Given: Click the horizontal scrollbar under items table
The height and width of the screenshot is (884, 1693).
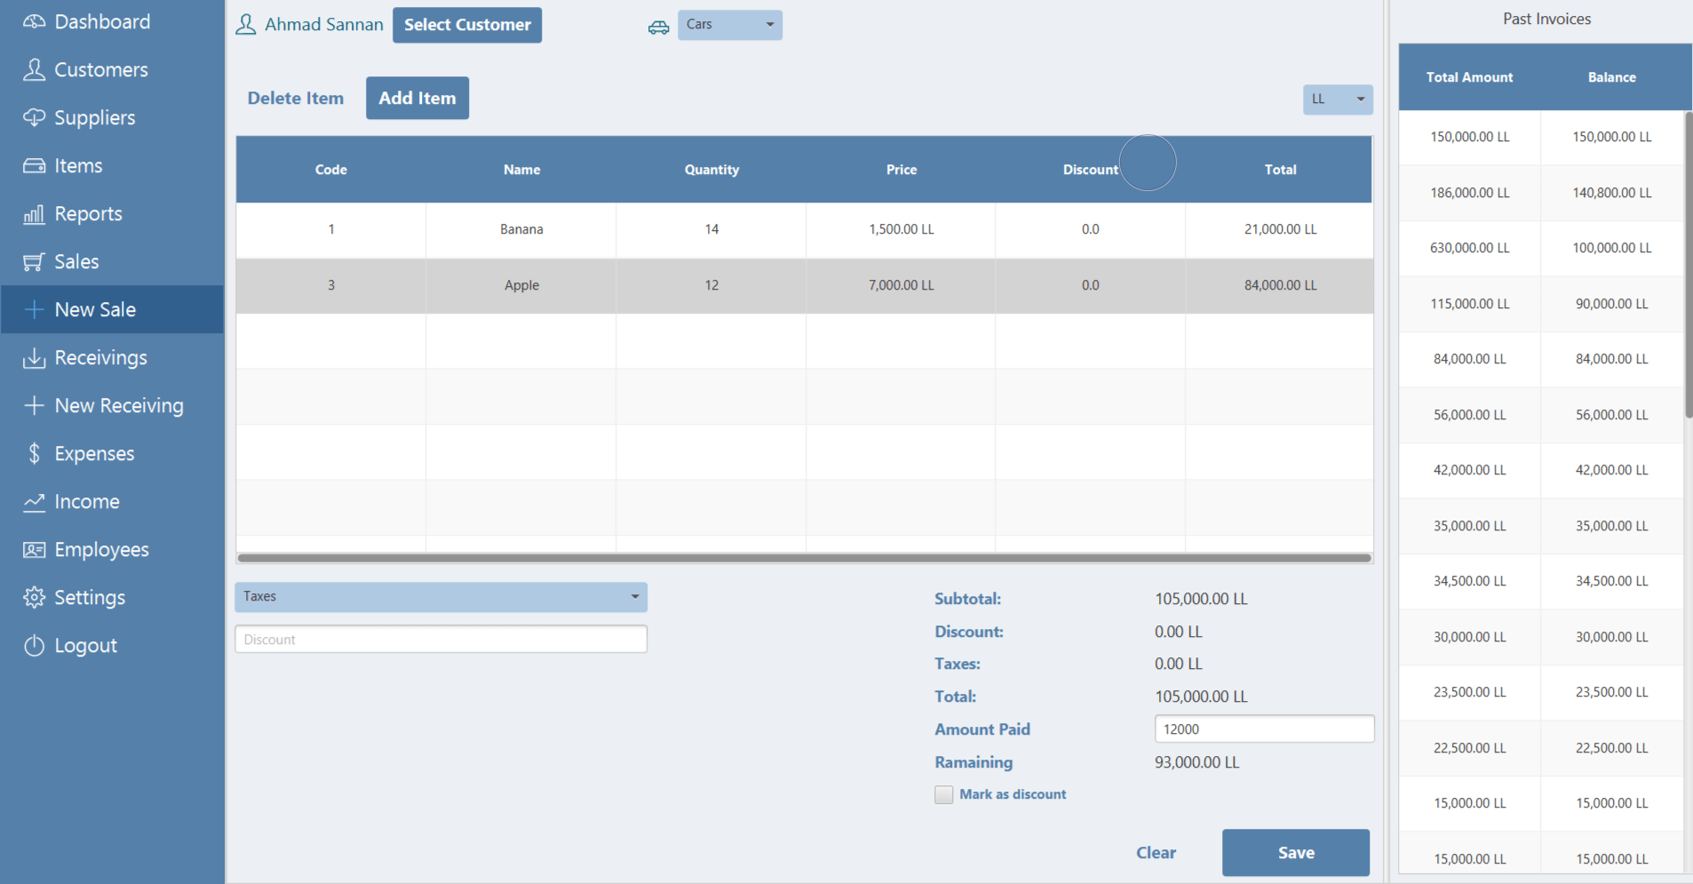Looking at the screenshot, I should [804, 558].
